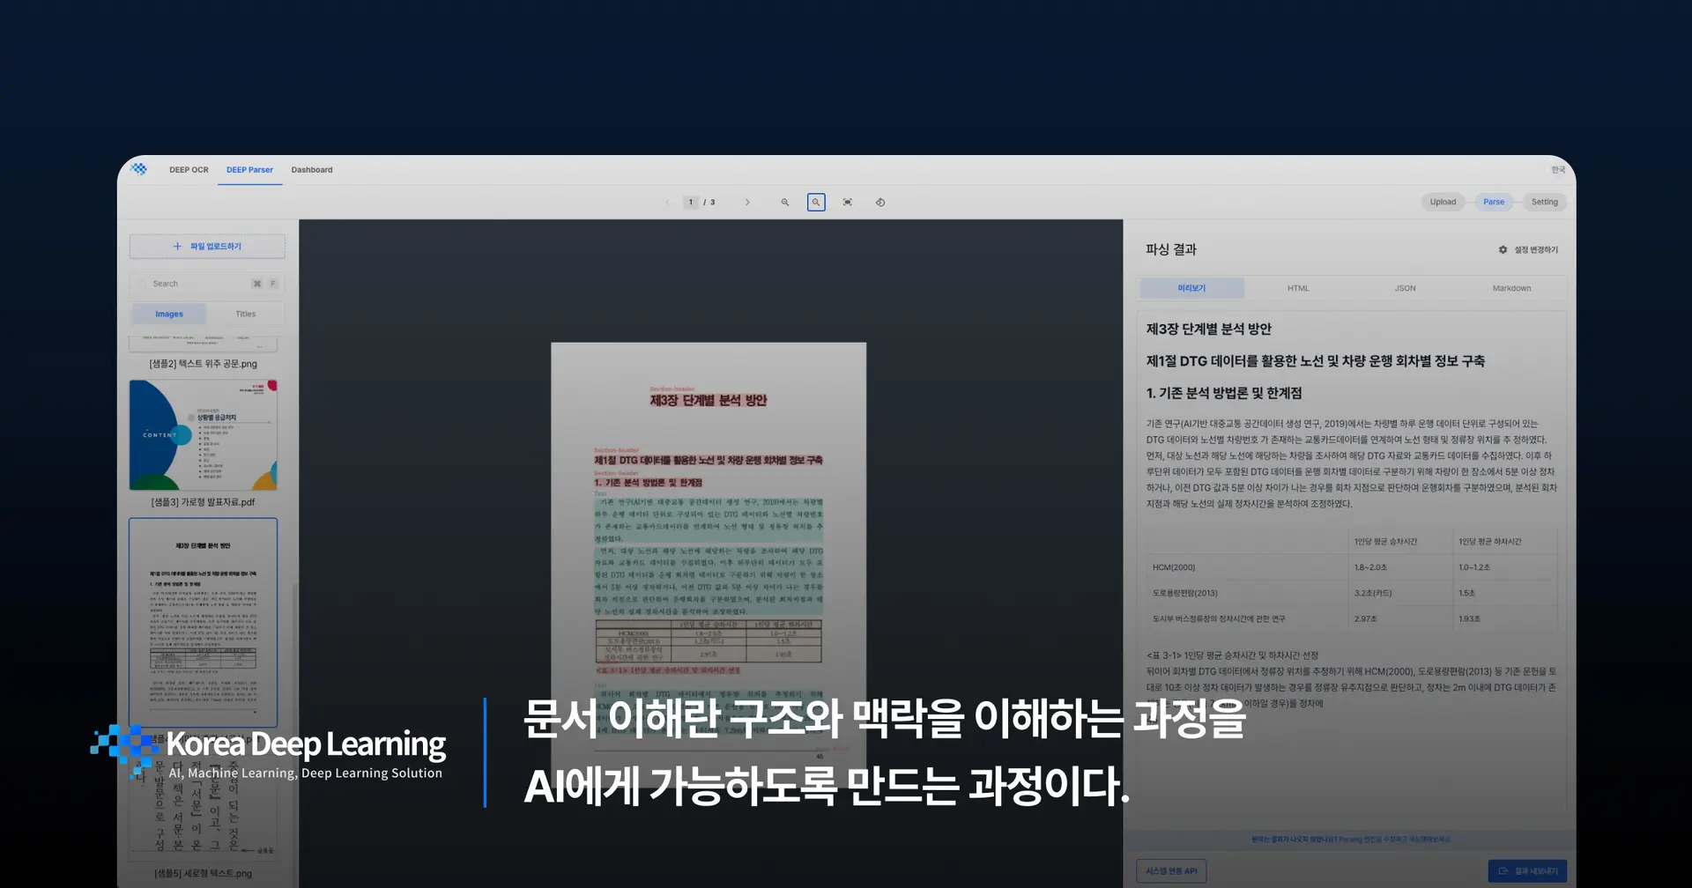1692x888 pixels.
Task: Open the Dashboard tab
Action: 312,170
